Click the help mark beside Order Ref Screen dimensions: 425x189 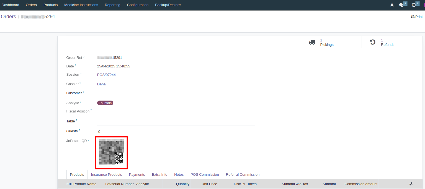pyautogui.click(x=84, y=57)
